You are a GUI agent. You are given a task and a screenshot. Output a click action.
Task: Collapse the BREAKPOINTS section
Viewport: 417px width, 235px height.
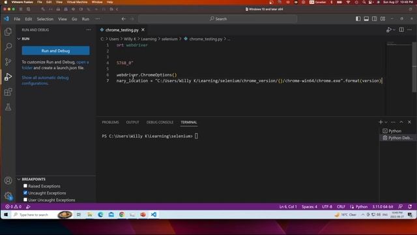click(19, 180)
